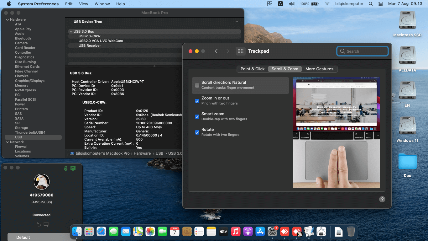Select Bluetooth in the Hardware list
The image size is (428, 241).
23,38
